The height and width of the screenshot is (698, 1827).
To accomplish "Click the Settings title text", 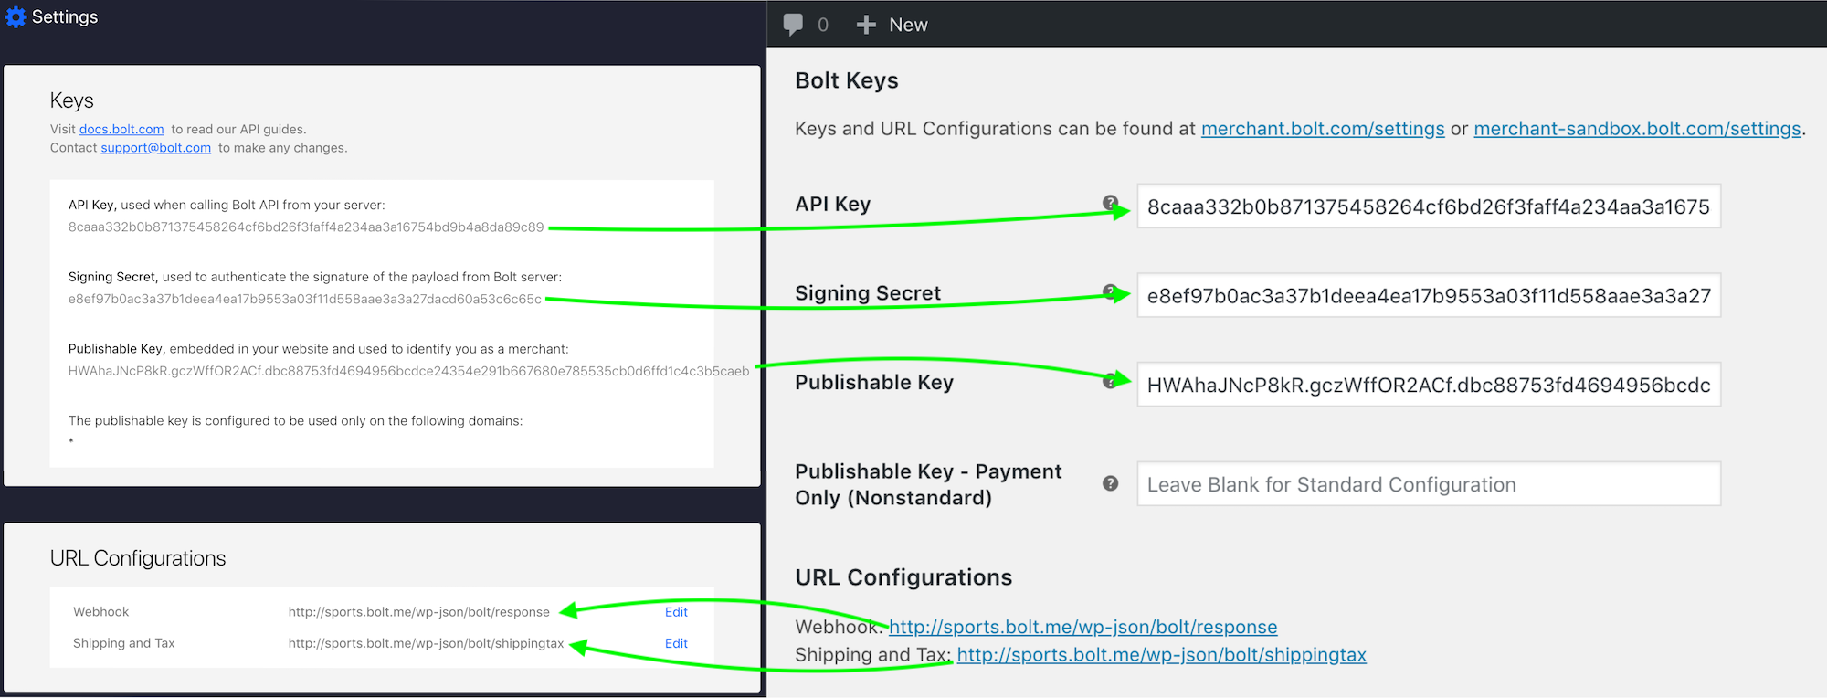I will click(x=65, y=17).
